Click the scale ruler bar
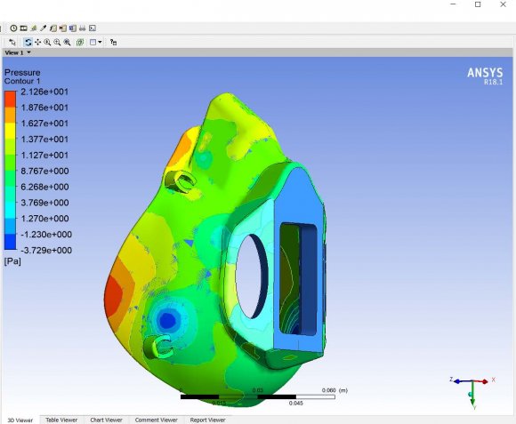 point(258,396)
